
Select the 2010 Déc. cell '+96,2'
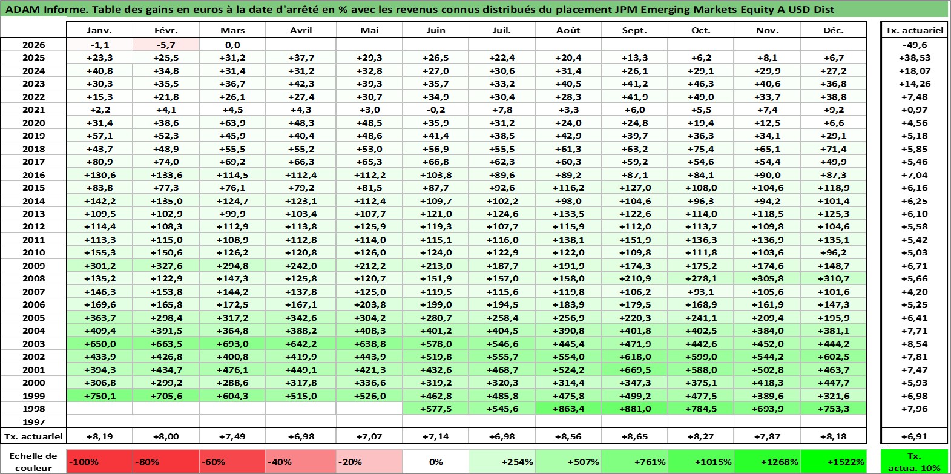tap(833, 252)
